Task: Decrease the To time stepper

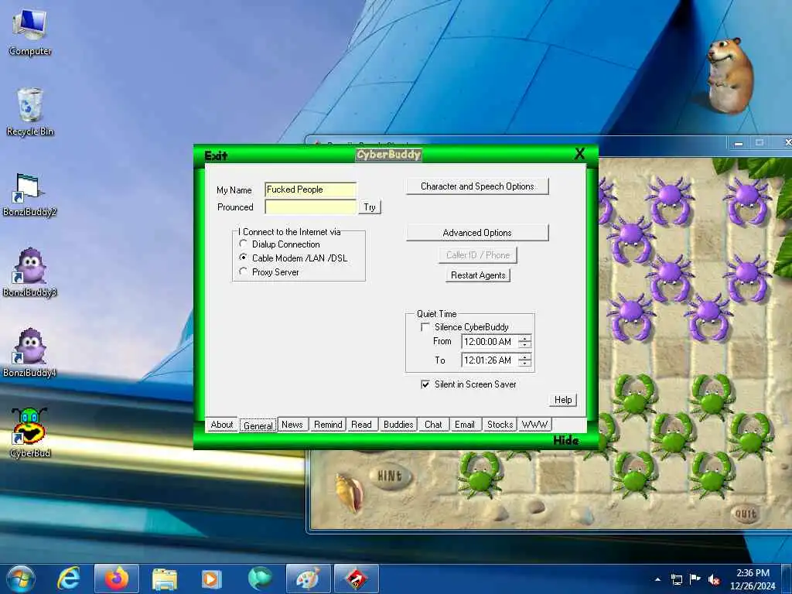Action: pos(525,364)
